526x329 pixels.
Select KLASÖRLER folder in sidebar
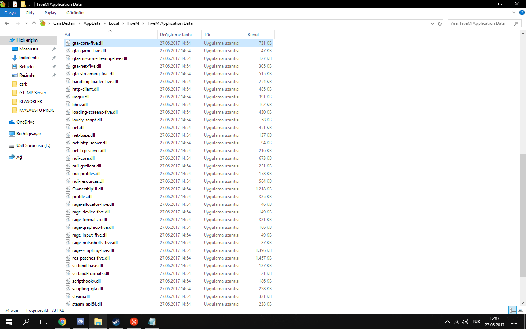[31, 102]
